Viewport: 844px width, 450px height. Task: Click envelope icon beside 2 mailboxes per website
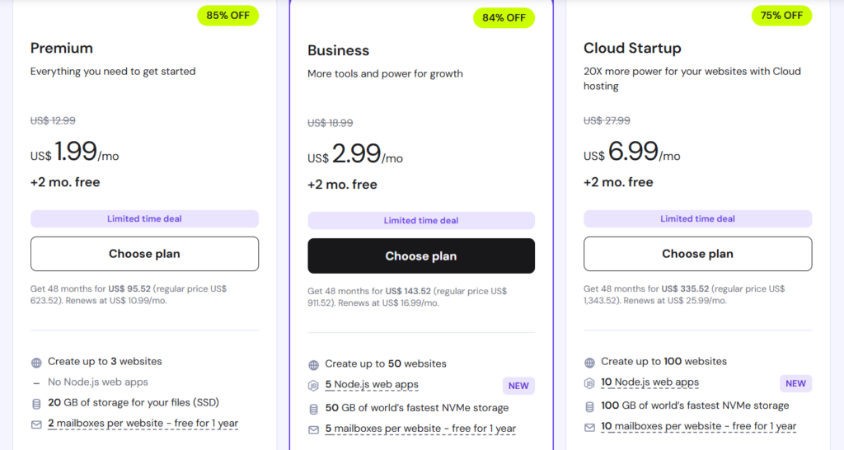click(36, 424)
